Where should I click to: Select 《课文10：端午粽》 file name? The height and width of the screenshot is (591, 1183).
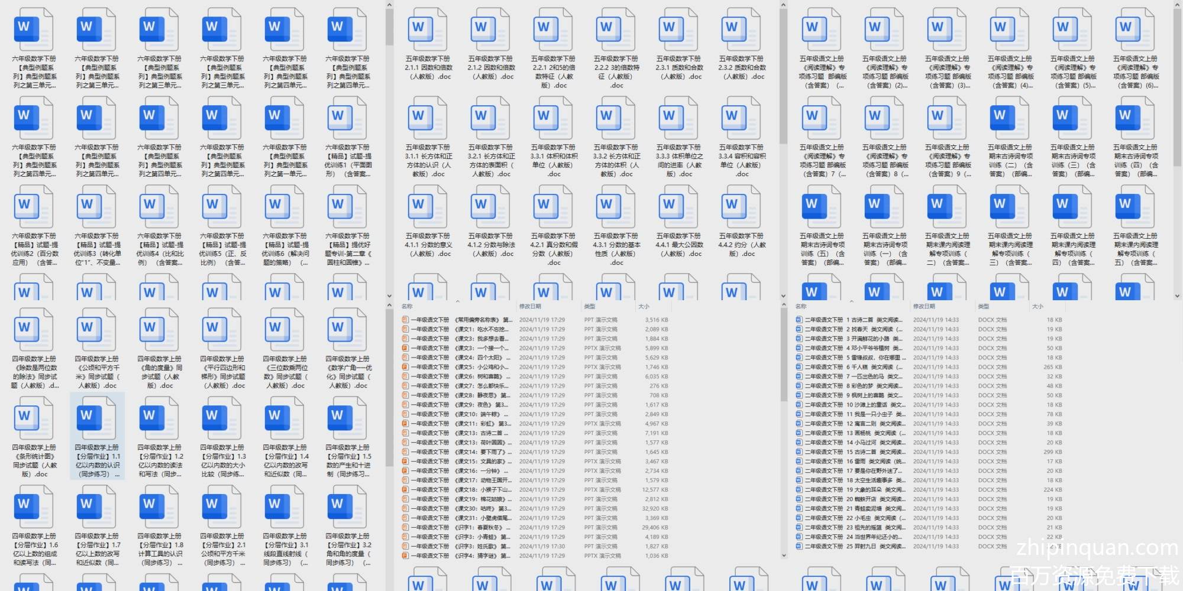[461, 414]
